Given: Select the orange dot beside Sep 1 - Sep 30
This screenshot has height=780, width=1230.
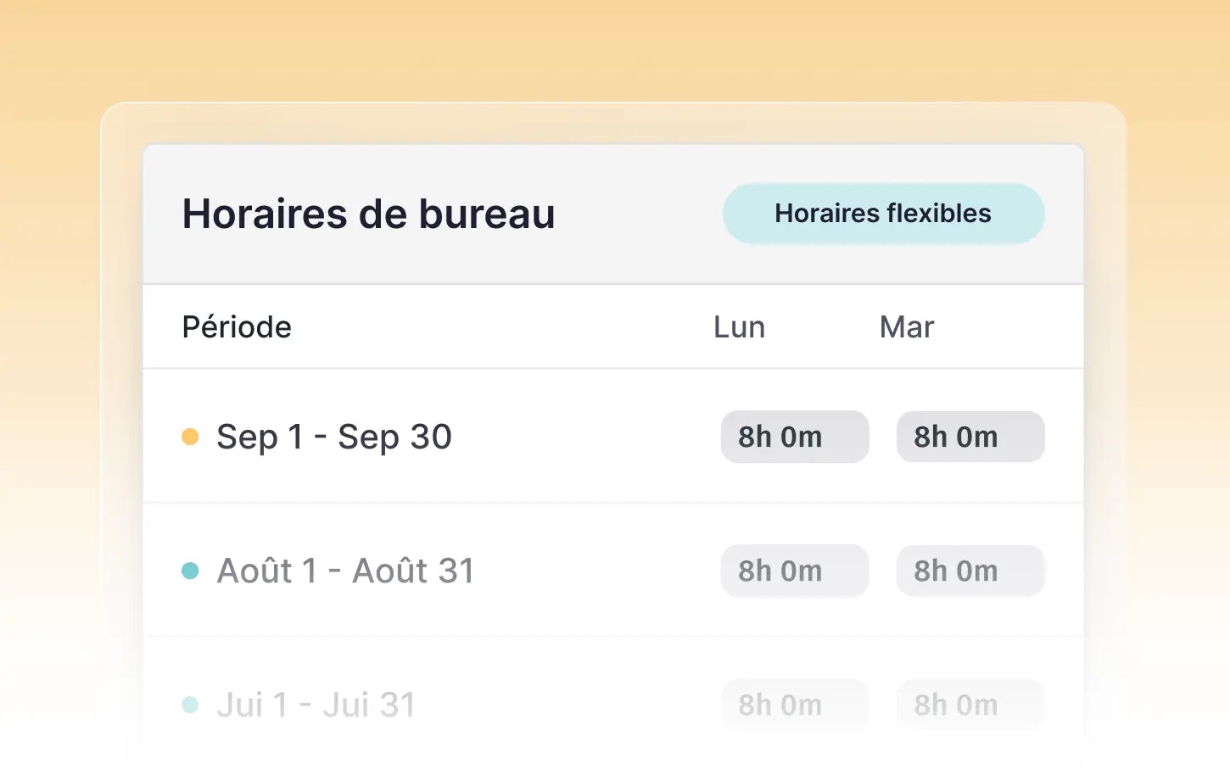Looking at the screenshot, I should coord(190,437).
